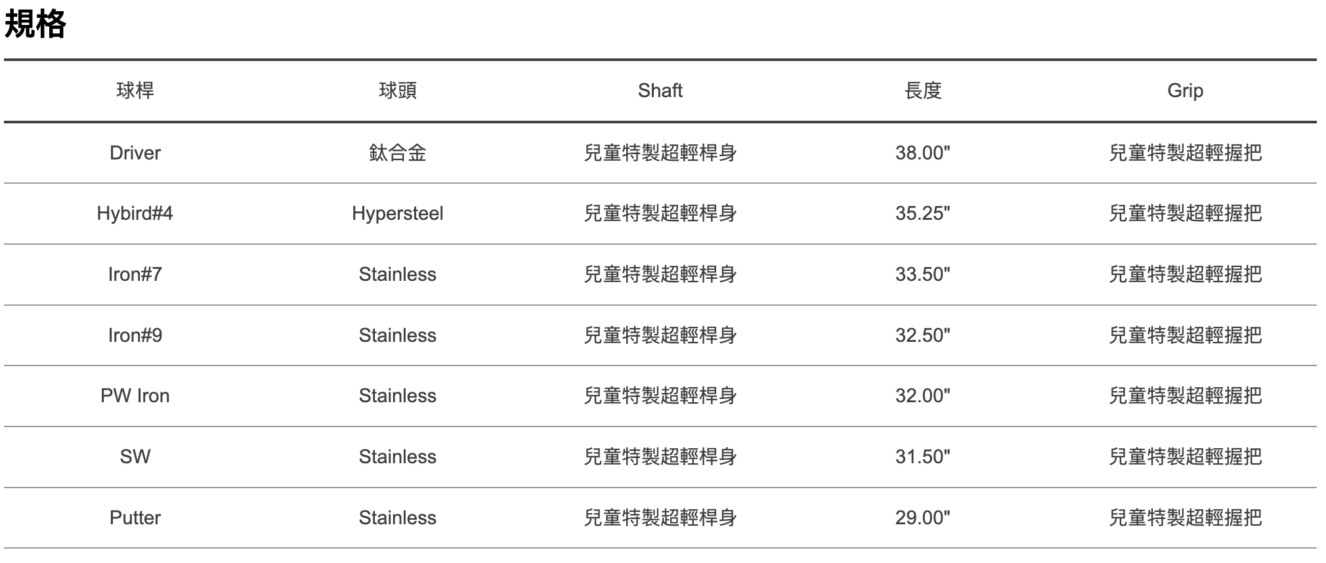Click the 33.50" length value
The image size is (1326, 563).
pos(923,274)
